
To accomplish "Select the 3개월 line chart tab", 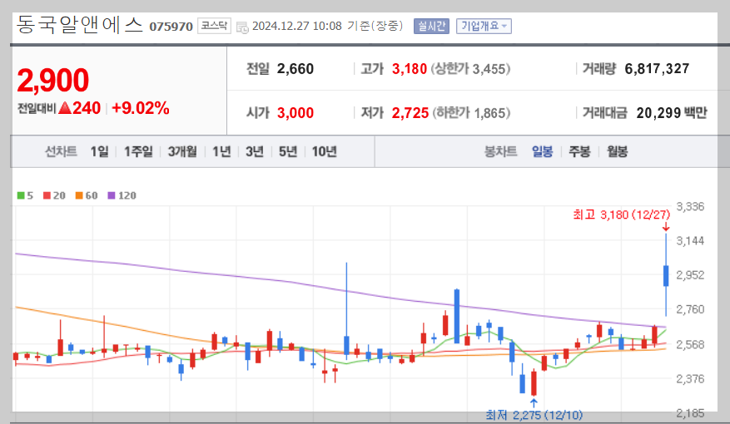I will click(x=182, y=151).
